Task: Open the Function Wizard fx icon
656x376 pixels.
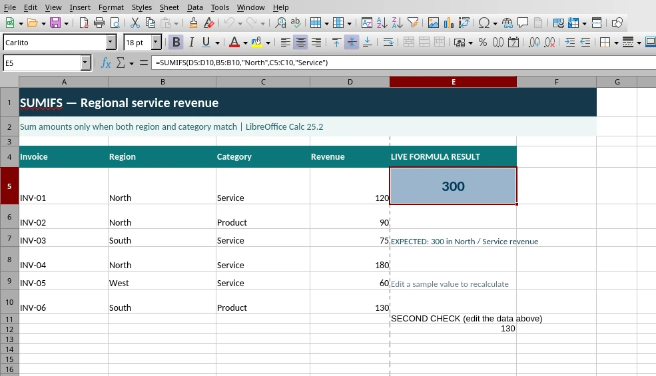Action: (106, 63)
